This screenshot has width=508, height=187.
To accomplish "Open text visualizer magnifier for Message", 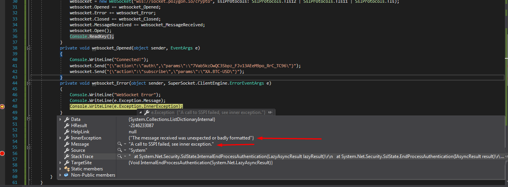I will click(x=120, y=144).
